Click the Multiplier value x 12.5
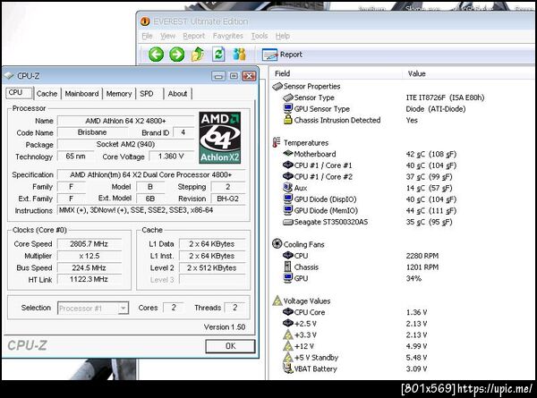The image size is (537, 398). coord(89,256)
